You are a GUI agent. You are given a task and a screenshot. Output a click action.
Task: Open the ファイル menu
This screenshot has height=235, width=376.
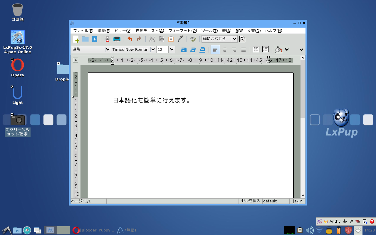tap(83, 31)
